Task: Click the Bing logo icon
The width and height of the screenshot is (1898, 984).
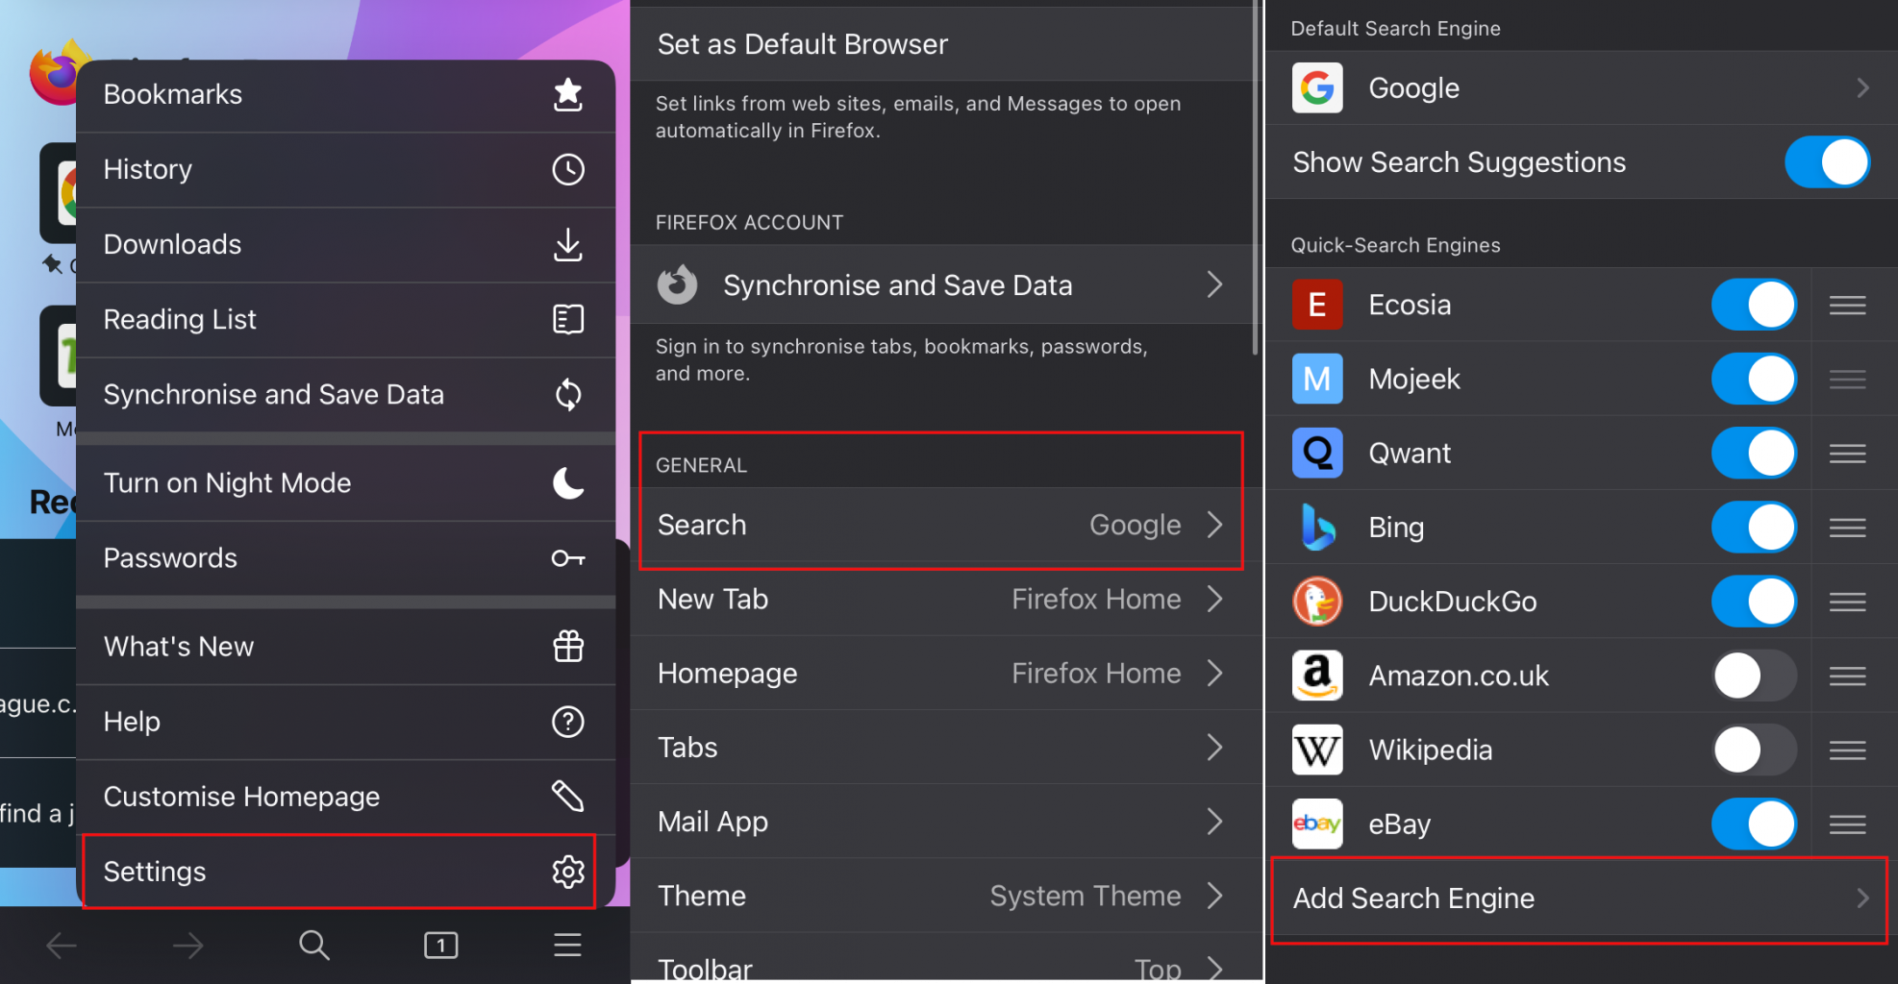Action: point(1317,527)
